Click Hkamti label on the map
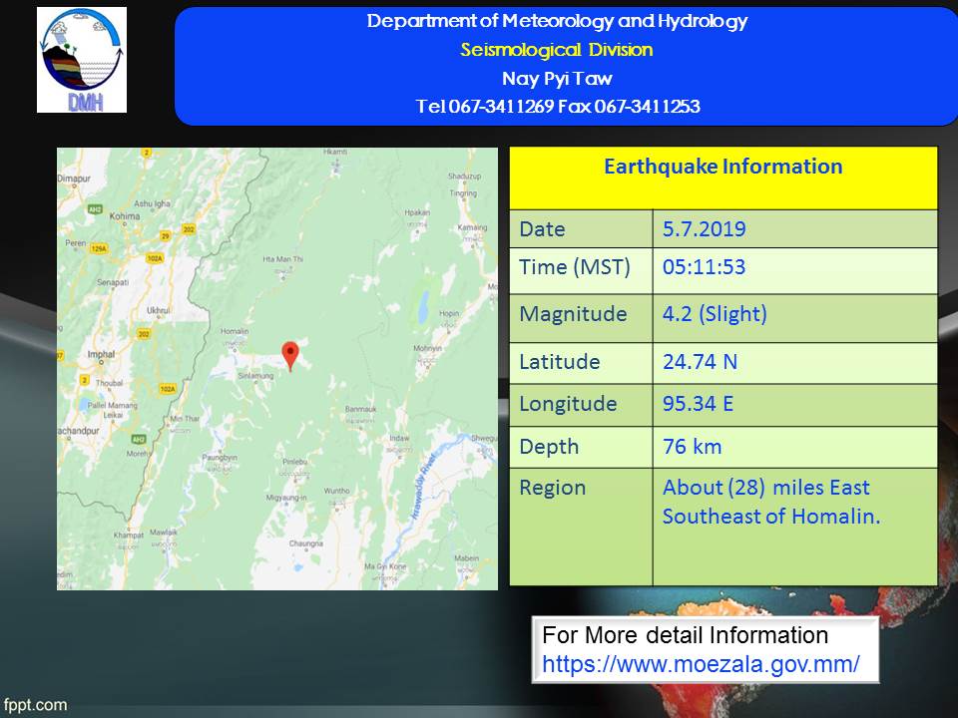 pos(335,152)
